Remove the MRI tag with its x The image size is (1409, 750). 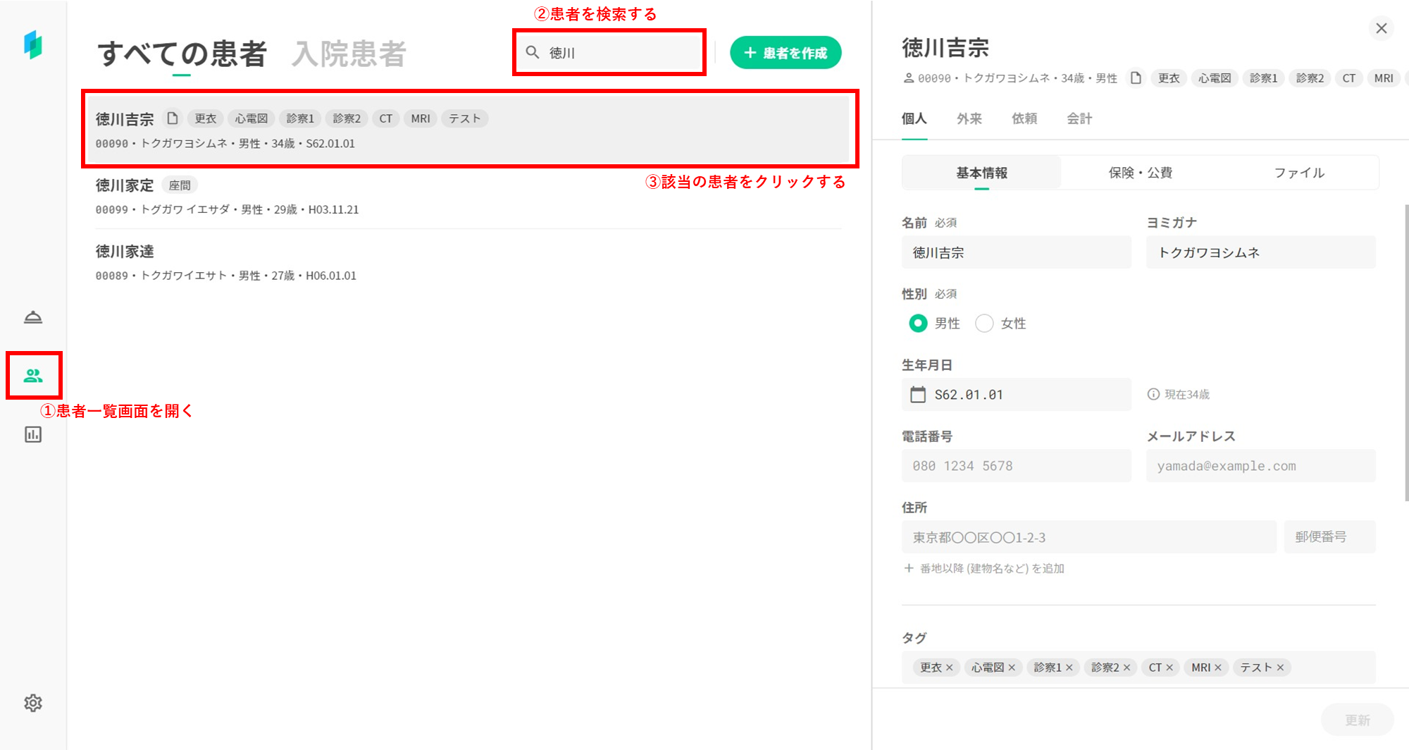pos(1218,668)
